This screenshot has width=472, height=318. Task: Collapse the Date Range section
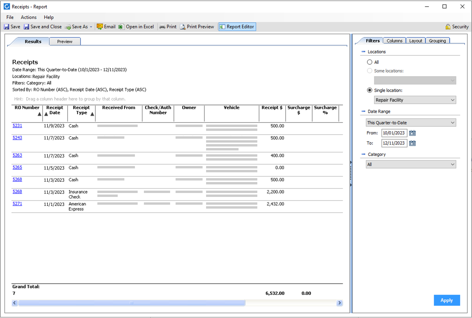click(x=363, y=111)
